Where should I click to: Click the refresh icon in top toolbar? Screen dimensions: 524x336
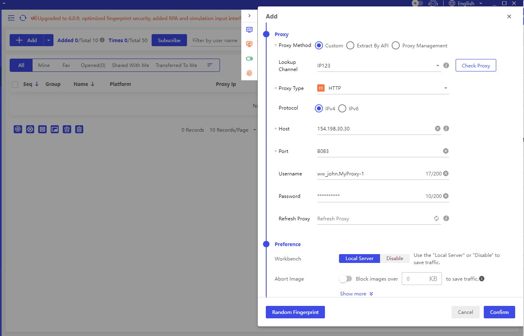tap(23, 18)
